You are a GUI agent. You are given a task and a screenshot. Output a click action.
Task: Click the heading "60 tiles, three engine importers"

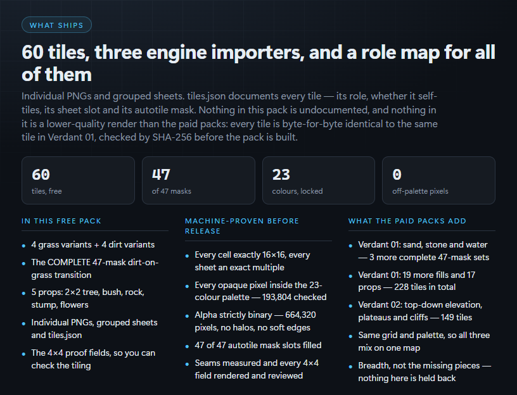pyautogui.click(x=258, y=63)
